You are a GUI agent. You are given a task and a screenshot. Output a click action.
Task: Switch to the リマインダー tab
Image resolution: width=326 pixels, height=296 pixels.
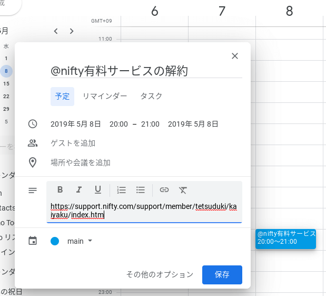(x=105, y=97)
